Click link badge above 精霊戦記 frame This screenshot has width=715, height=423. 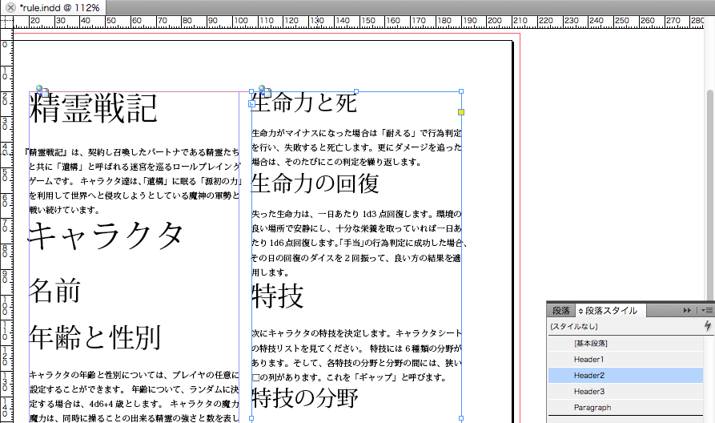tap(42, 91)
